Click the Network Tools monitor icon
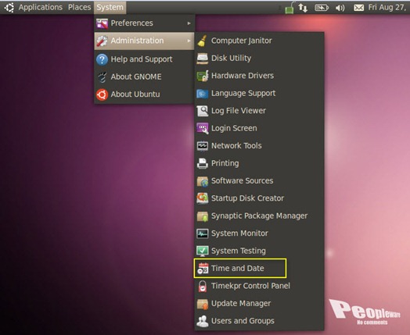 [202, 146]
